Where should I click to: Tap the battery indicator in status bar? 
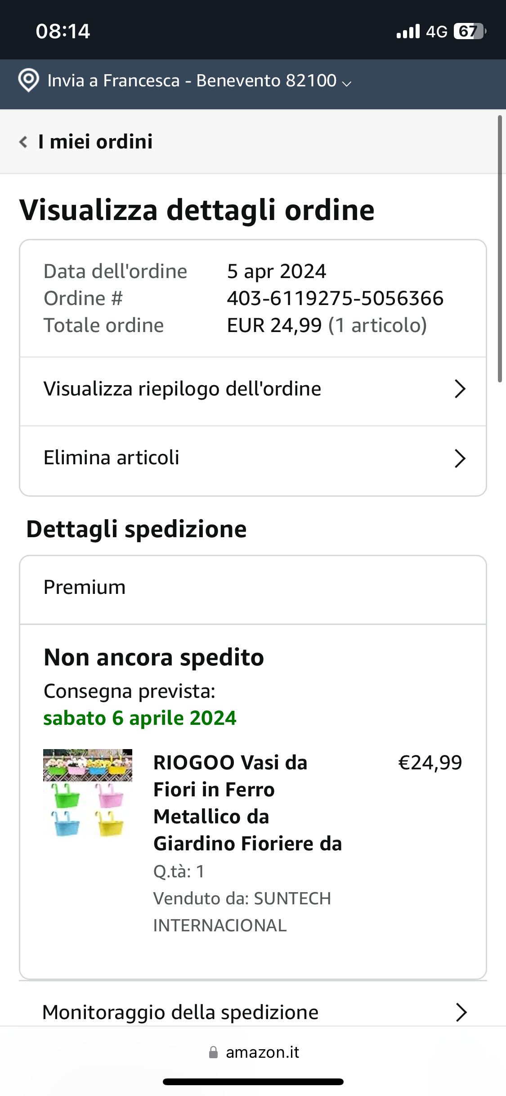(x=470, y=31)
